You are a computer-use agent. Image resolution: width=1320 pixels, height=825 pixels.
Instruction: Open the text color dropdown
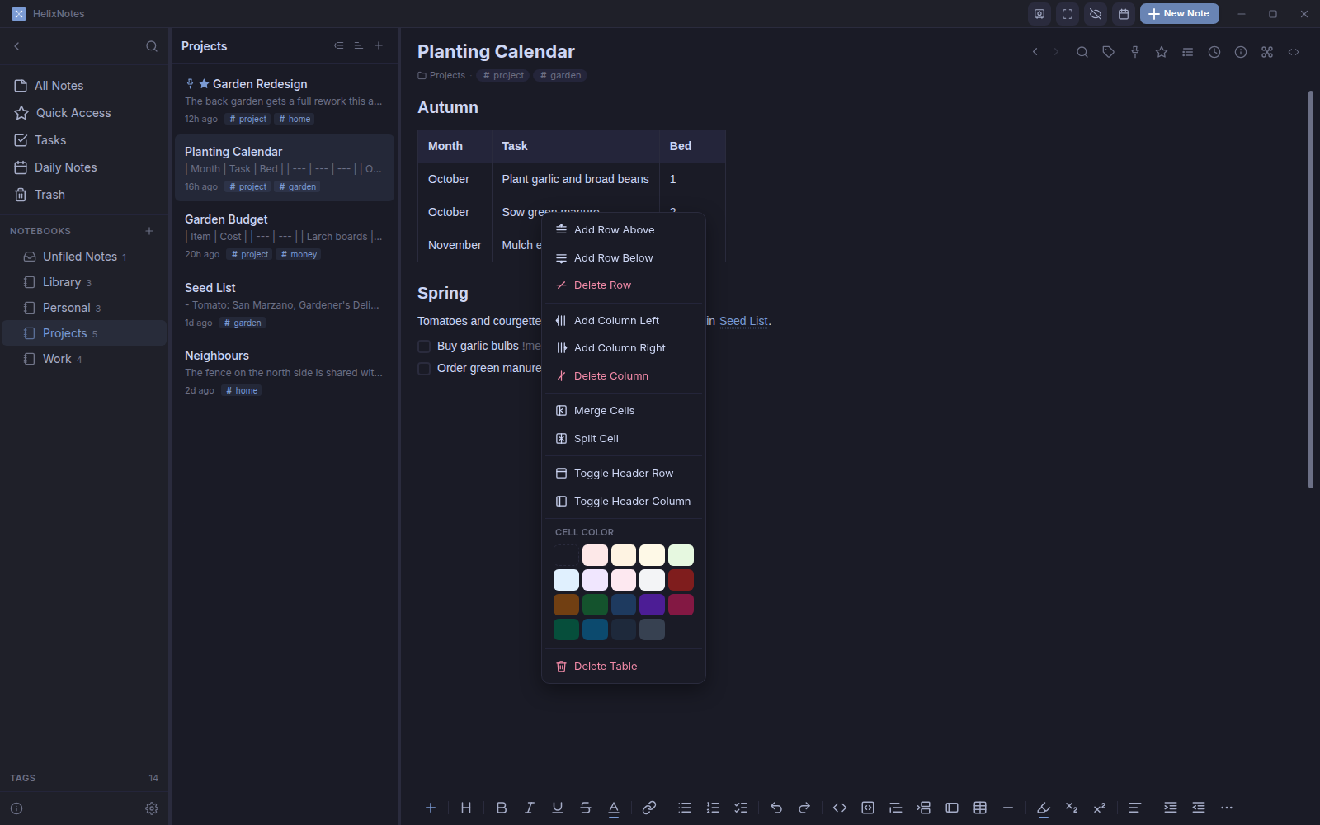[614, 808]
